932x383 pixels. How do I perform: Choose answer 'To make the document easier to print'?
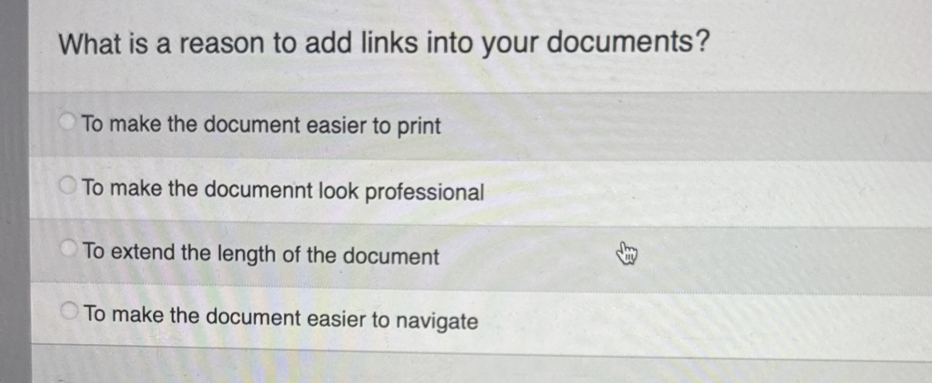coord(261,124)
